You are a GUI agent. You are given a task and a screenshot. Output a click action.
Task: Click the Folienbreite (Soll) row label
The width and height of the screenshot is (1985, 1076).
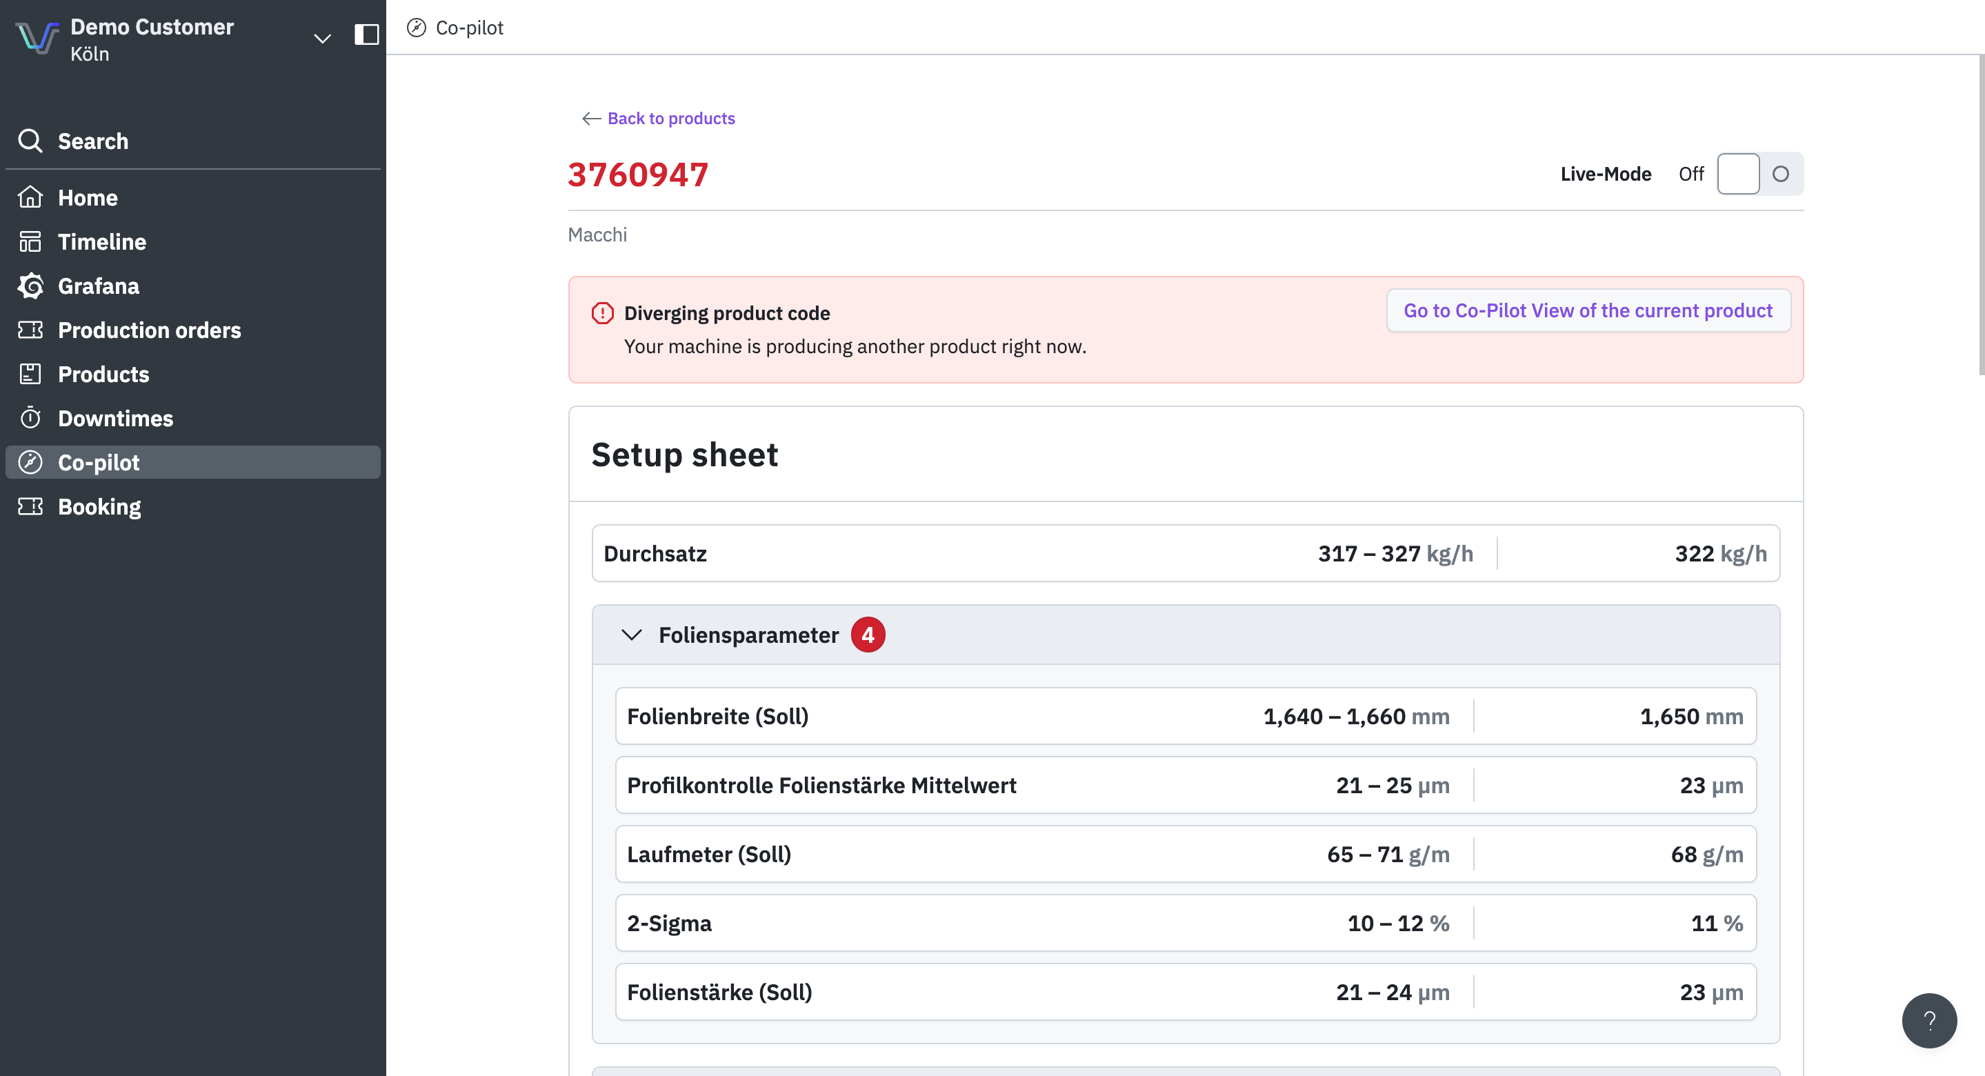[717, 716]
